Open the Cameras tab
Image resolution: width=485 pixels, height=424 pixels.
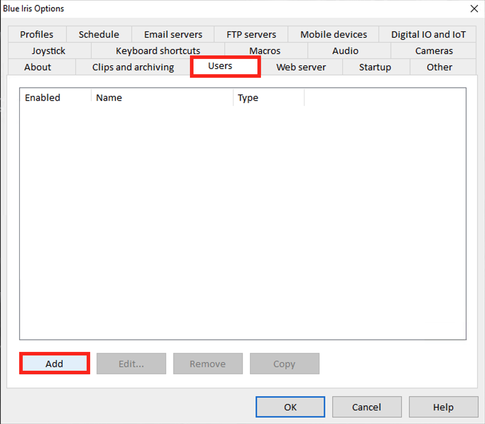(x=434, y=51)
